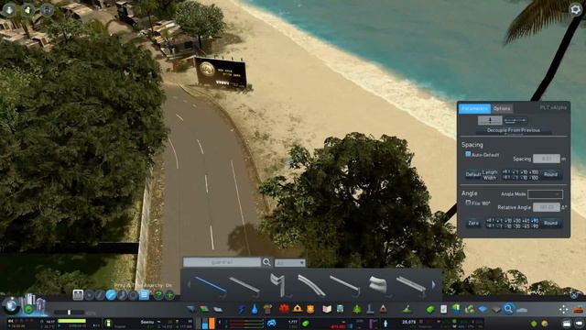Select the Bulldozer tool icon
This screenshot has width=586, height=330.
pyautogui.click(x=579, y=310)
